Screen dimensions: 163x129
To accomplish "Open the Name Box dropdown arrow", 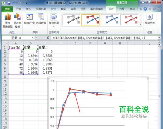I will [32, 38].
